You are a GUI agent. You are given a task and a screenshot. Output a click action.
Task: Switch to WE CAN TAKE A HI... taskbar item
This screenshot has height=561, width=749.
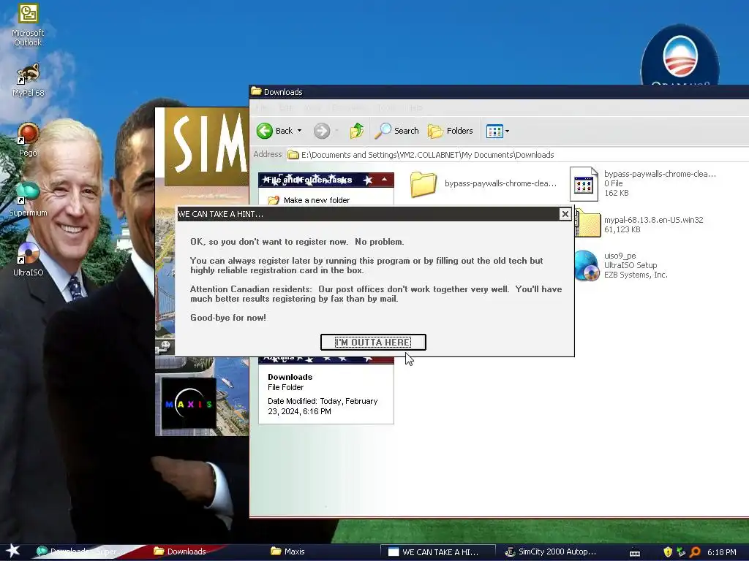(437, 552)
